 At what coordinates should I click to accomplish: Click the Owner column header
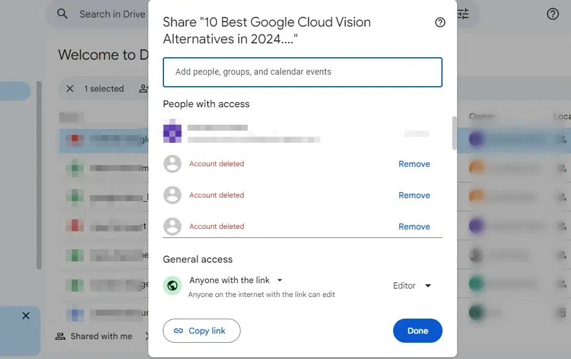point(482,116)
